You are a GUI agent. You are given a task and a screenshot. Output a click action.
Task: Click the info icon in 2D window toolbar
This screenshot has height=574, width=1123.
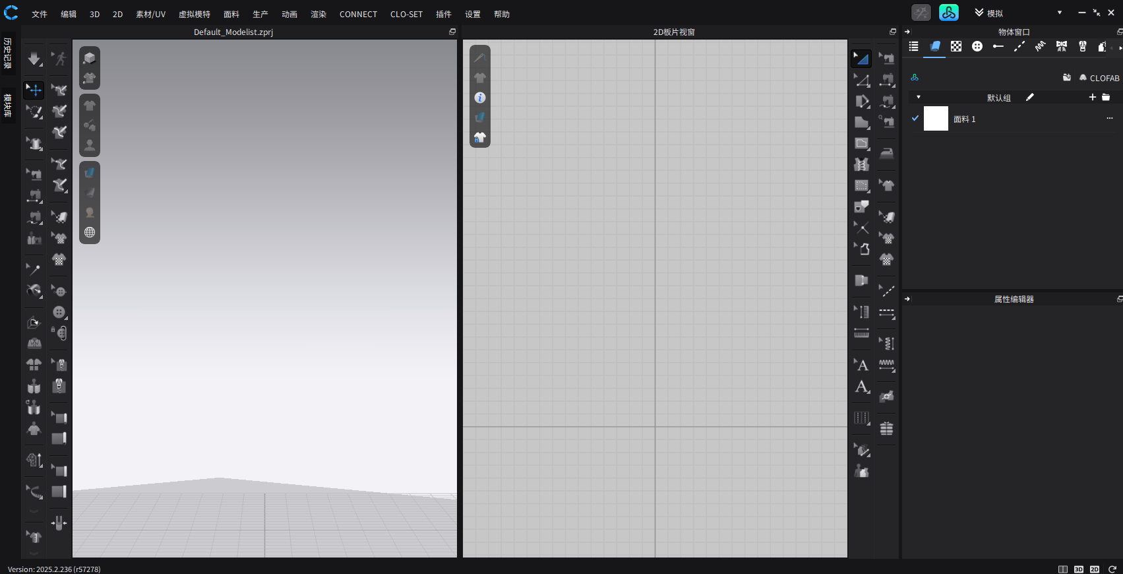(x=480, y=98)
